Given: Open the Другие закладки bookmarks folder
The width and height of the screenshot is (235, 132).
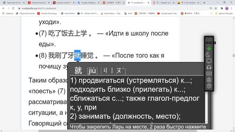Looking at the screenshot, I should 224,13.
